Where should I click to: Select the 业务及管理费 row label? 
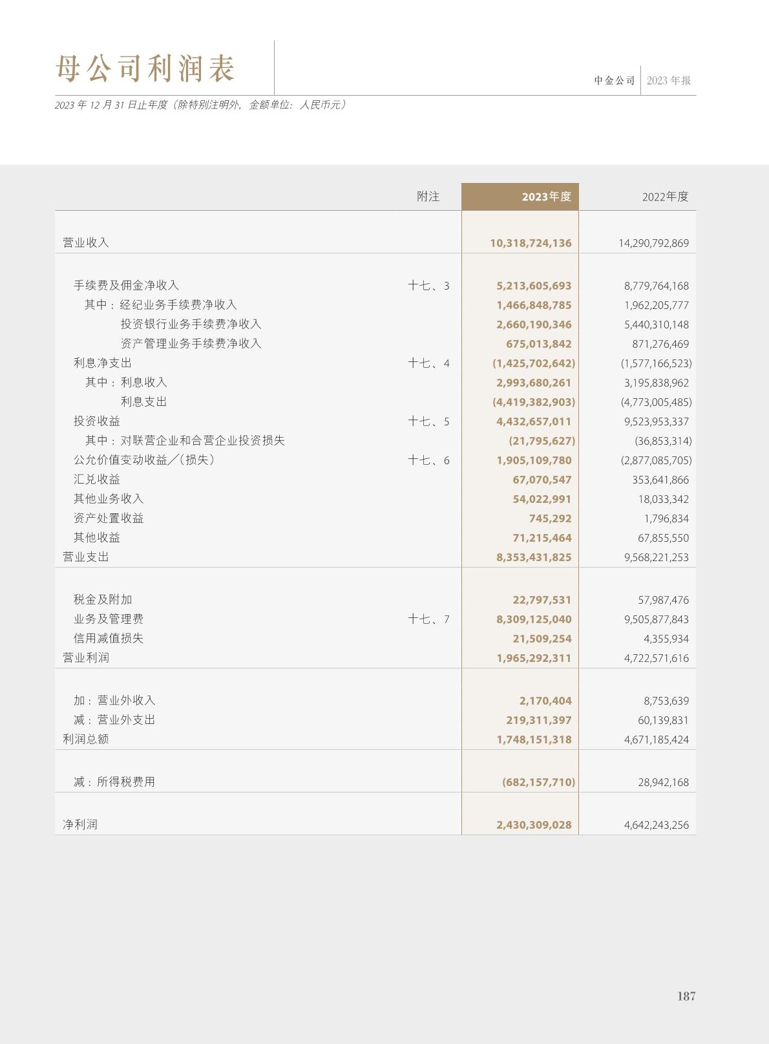[x=109, y=619]
